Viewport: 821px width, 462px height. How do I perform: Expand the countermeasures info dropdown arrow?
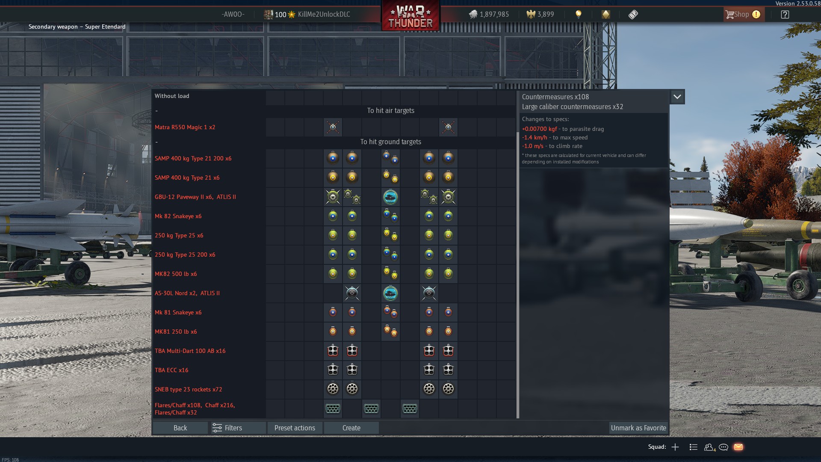[677, 97]
